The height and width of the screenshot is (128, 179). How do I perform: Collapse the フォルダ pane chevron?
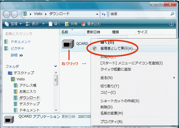click(x=56, y=66)
